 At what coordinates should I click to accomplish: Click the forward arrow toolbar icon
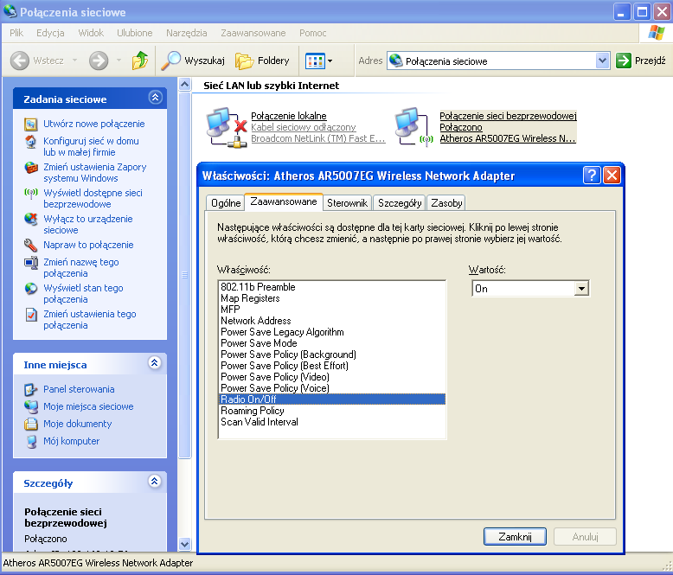click(99, 61)
